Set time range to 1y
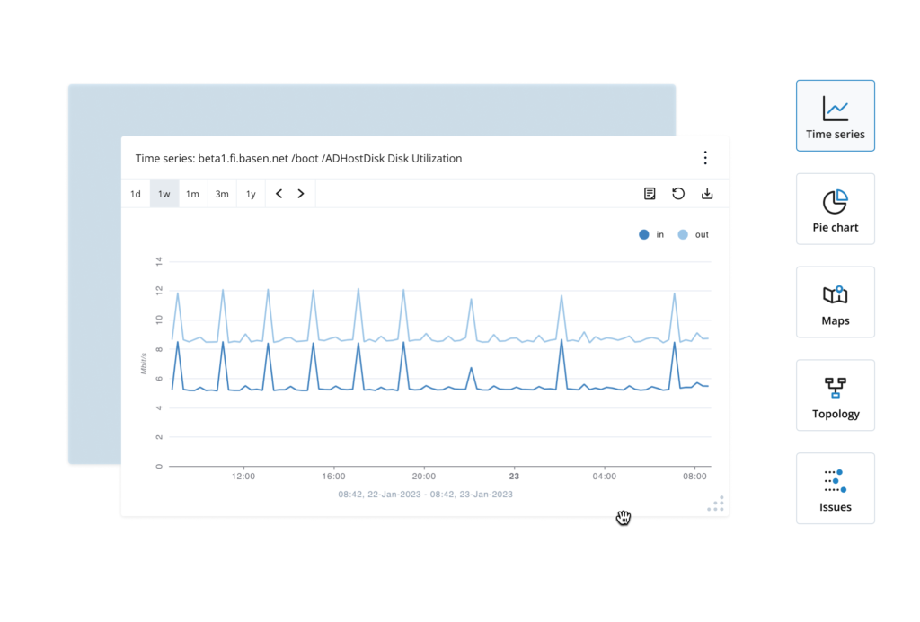 click(x=252, y=194)
